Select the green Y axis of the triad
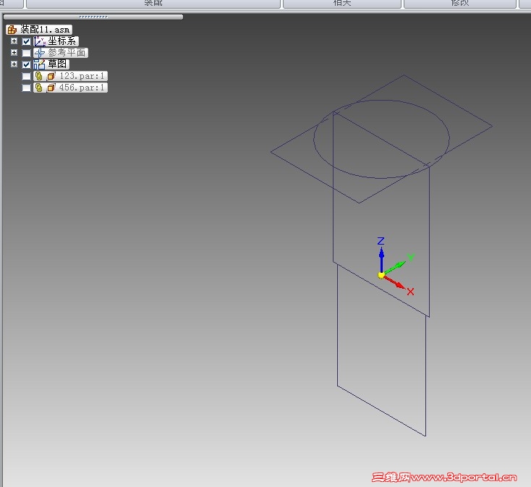 tap(395, 267)
